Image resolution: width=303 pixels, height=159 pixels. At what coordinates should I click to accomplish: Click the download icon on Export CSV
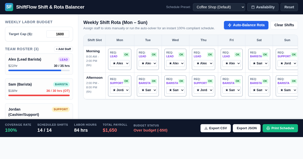coord(206,128)
